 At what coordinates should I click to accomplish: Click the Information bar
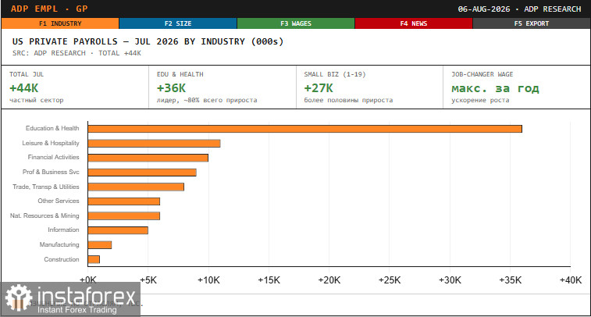[118, 230]
